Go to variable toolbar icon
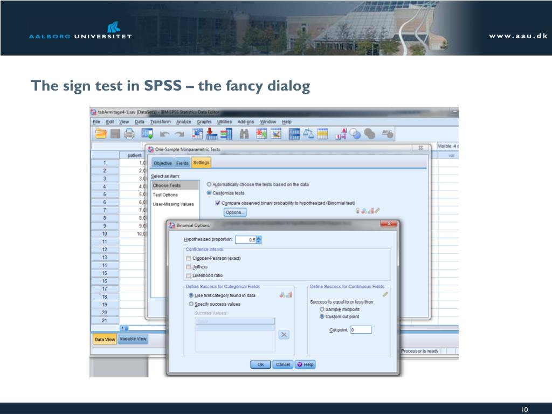Image resolution: width=552 pixels, height=414 pixels. click(211, 134)
